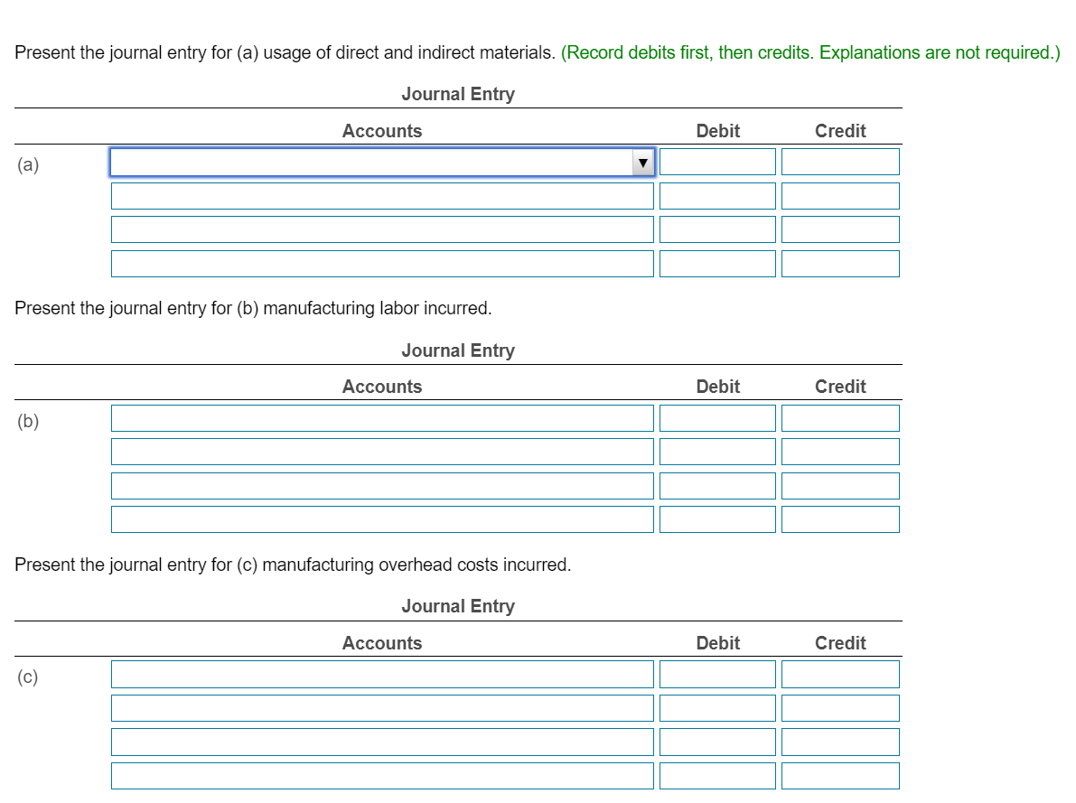Screen dimensions: 1076x803
Task: Click fourth credit field of entry (c)
Action: point(840,776)
